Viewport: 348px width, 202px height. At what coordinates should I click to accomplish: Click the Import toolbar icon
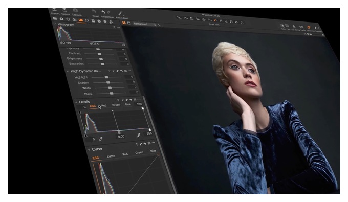(x=54, y=10)
